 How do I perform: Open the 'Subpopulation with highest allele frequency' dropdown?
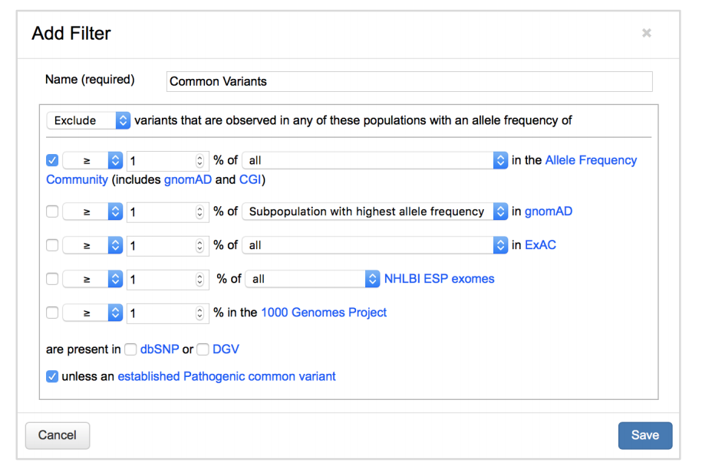tap(375, 211)
